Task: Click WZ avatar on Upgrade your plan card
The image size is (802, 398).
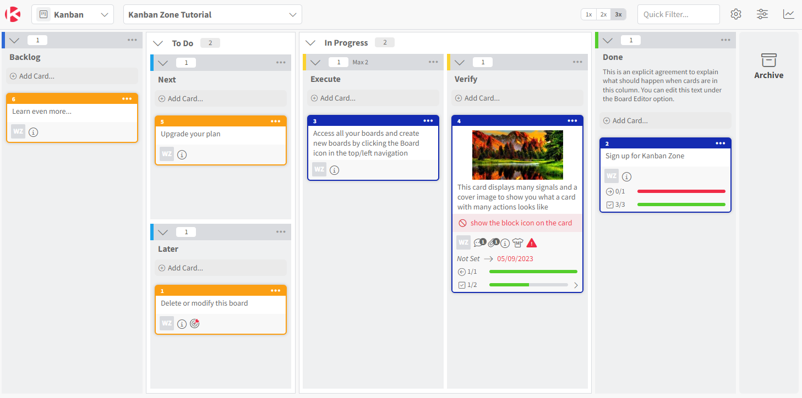Action: click(167, 154)
